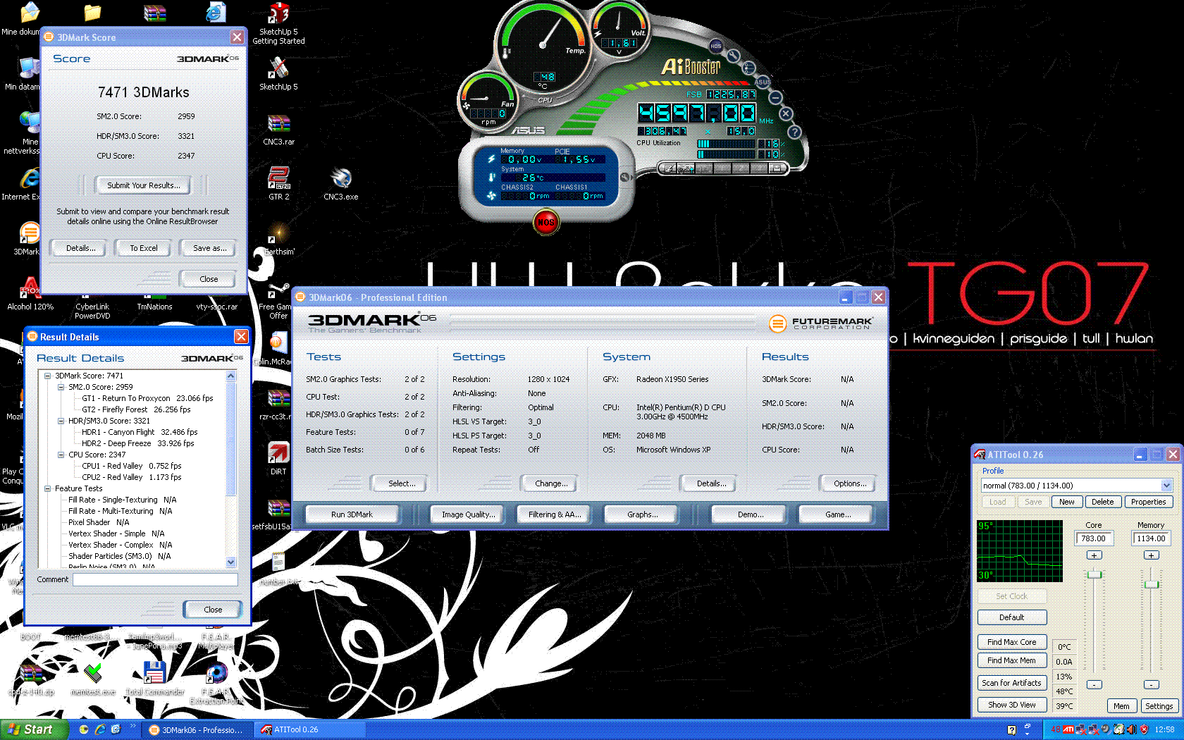Open the CNC3.exe desktop icon
The width and height of the screenshot is (1184, 740).
(x=341, y=183)
